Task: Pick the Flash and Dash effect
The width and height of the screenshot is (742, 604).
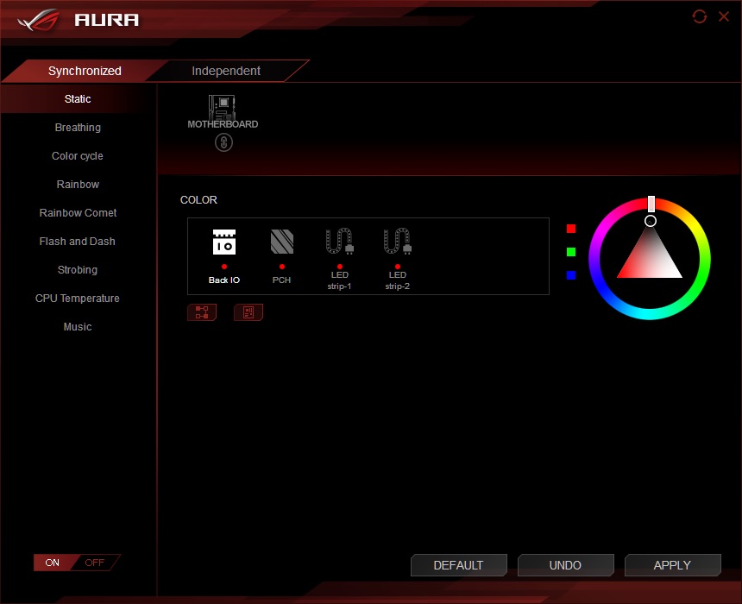Action: coord(78,242)
